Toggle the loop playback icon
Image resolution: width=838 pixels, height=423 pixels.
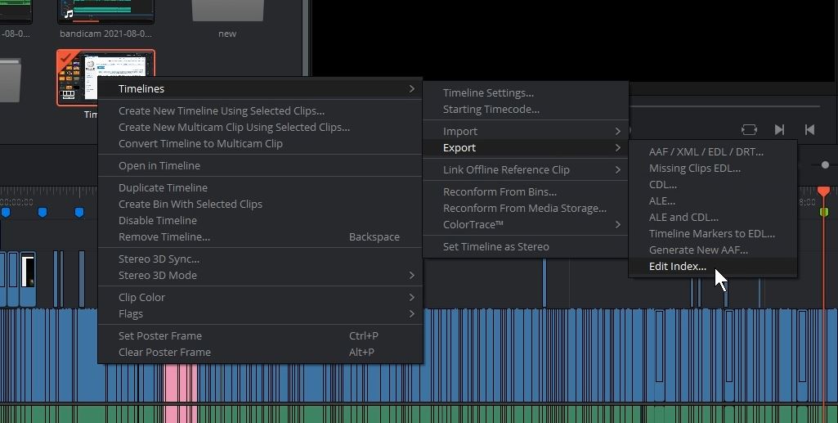(x=749, y=129)
